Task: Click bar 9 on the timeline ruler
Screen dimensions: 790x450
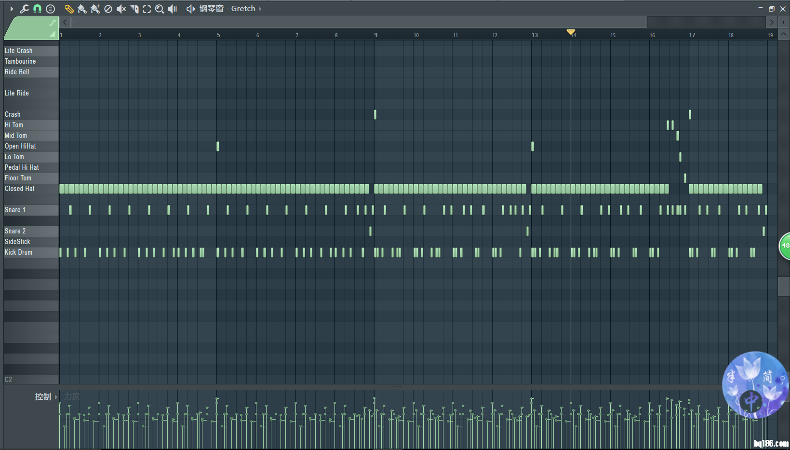Action: coord(376,35)
